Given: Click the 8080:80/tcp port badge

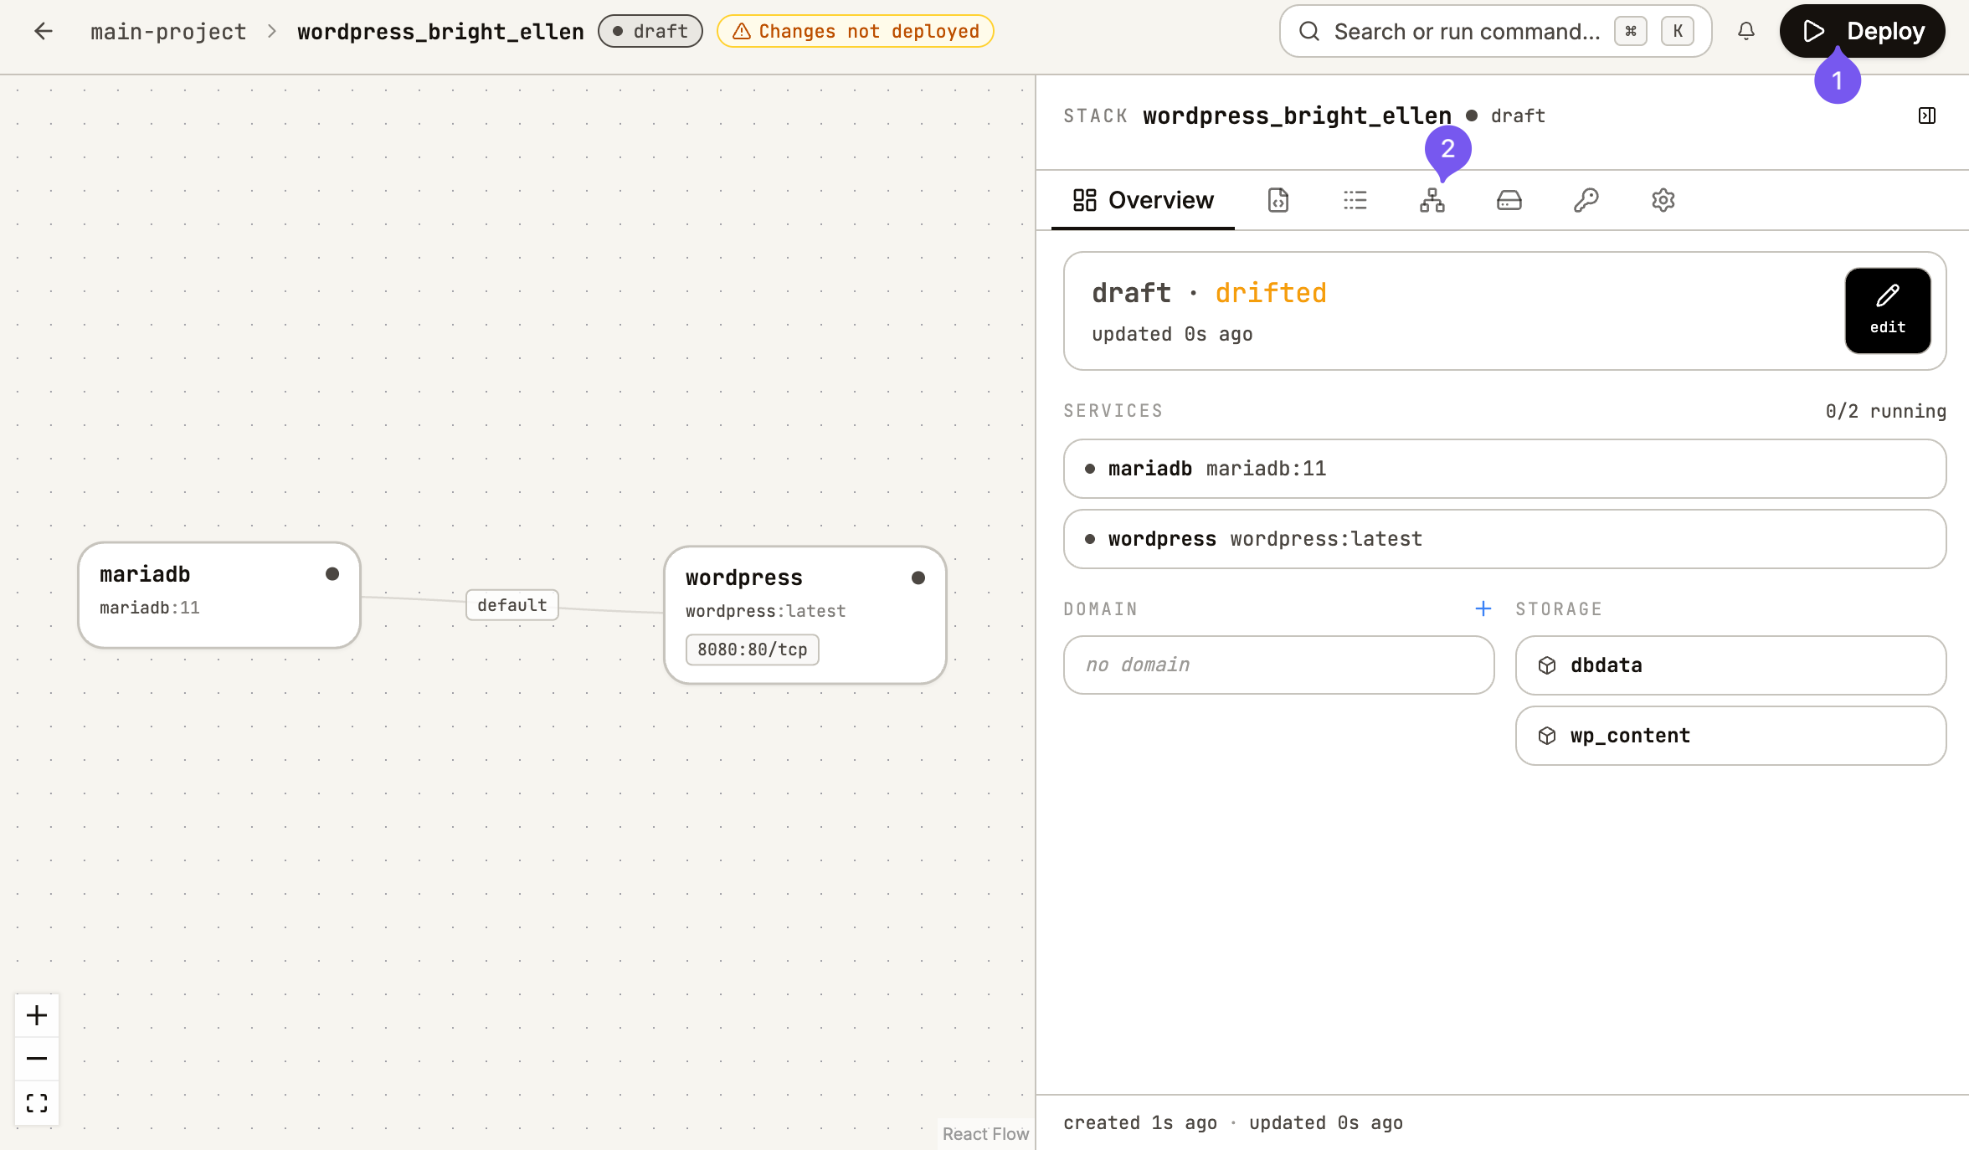Looking at the screenshot, I should pos(753,649).
